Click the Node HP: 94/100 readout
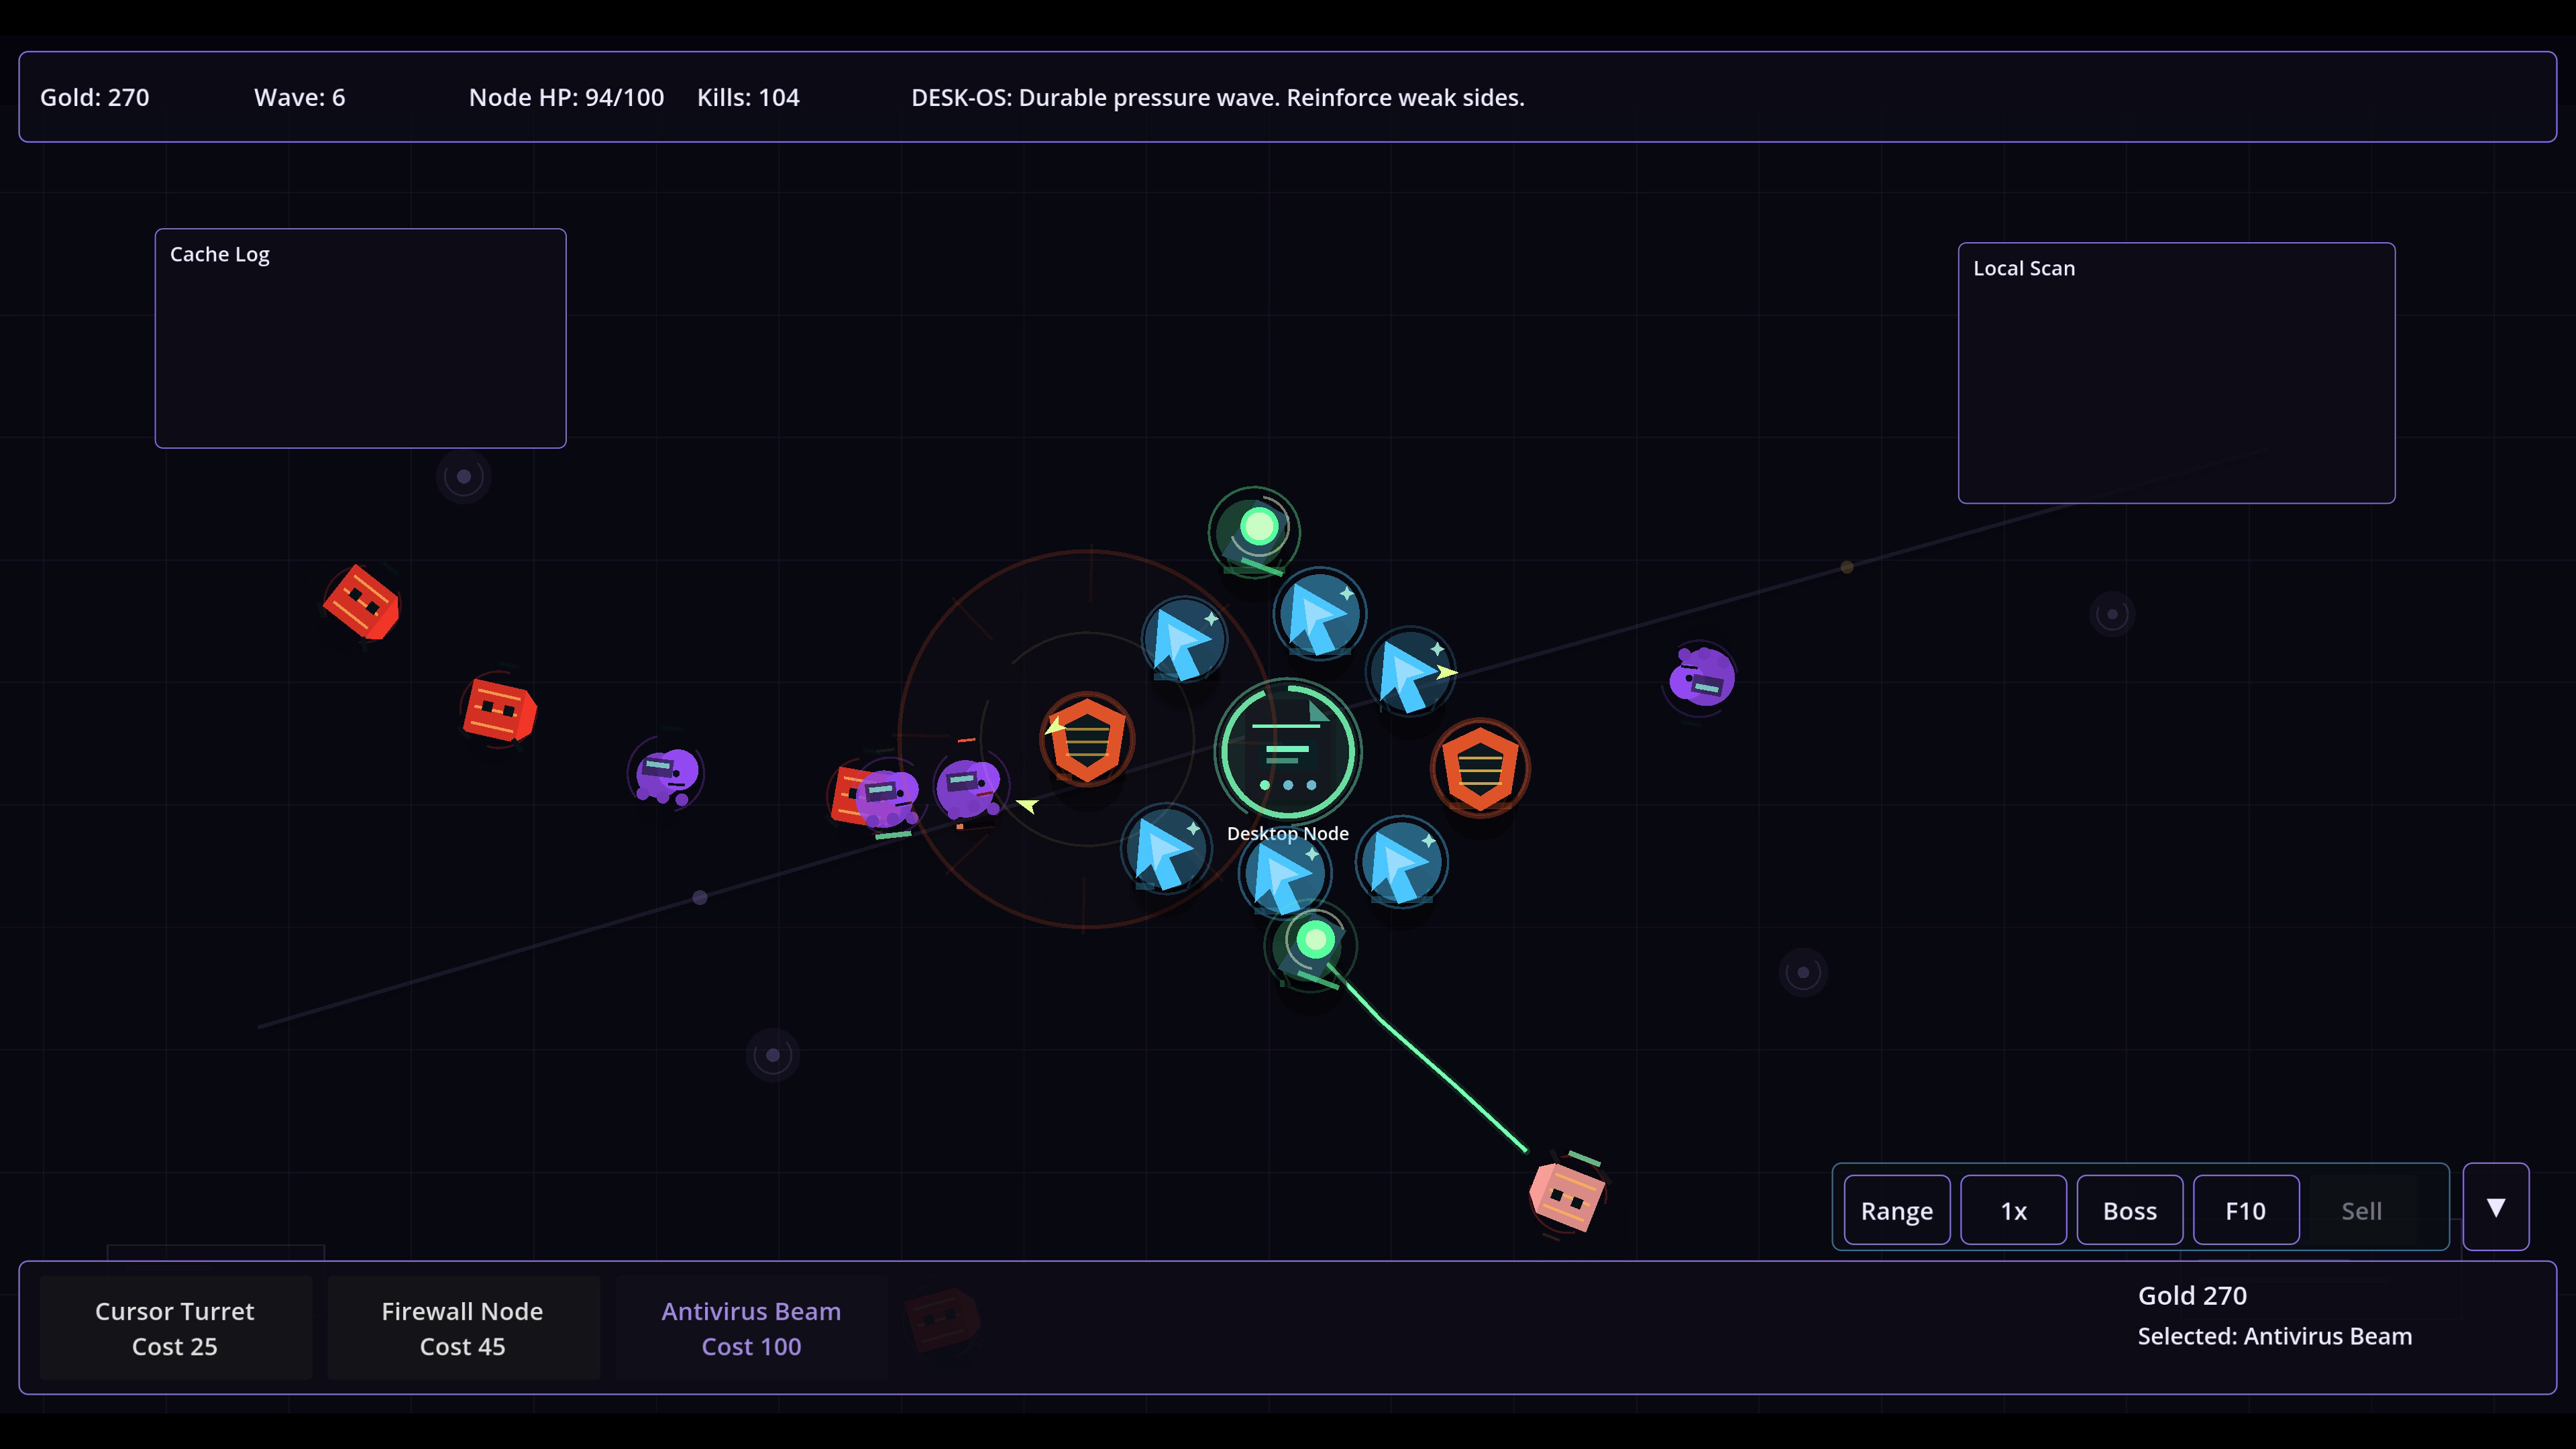The height and width of the screenshot is (1449, 2576). coord(567,97)
